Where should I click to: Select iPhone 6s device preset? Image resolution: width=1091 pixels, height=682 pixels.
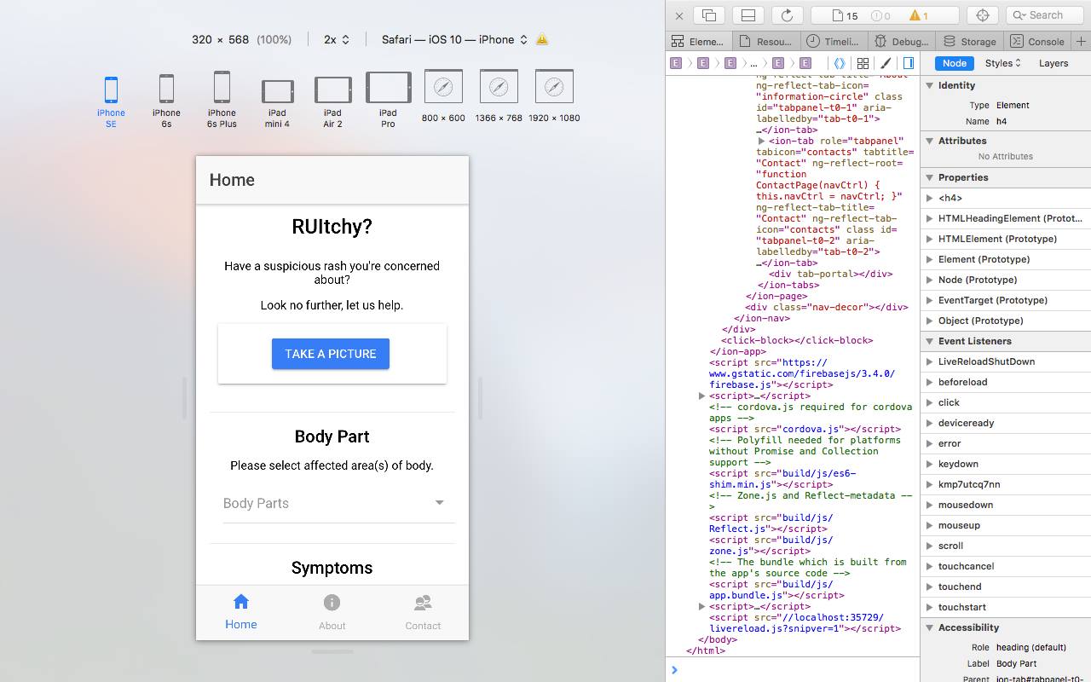click(166, 101)
